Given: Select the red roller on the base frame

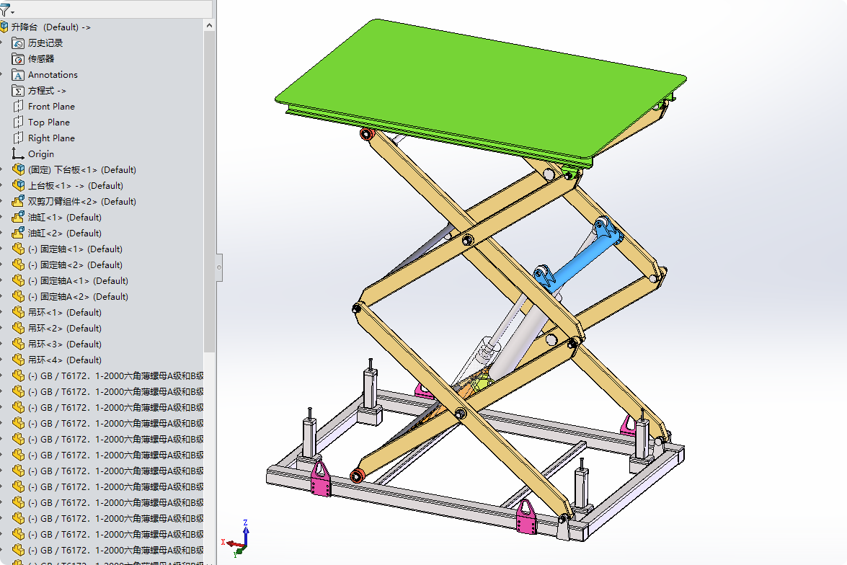Looking at the screenshot, I should point(357,476).
